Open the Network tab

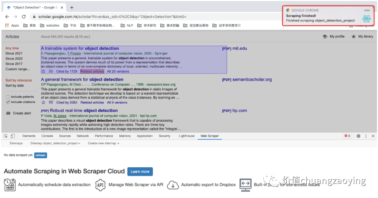click(83, 136)
